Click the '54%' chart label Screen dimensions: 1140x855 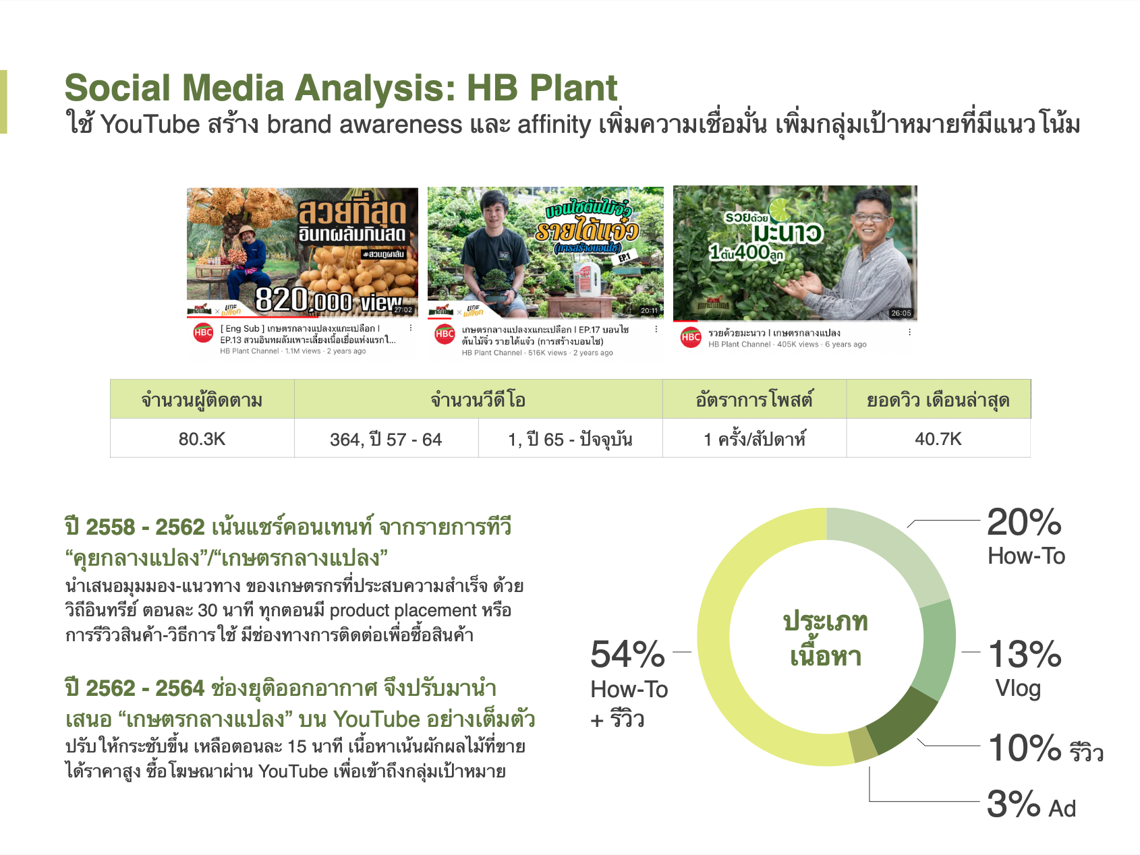pos(628,654)
